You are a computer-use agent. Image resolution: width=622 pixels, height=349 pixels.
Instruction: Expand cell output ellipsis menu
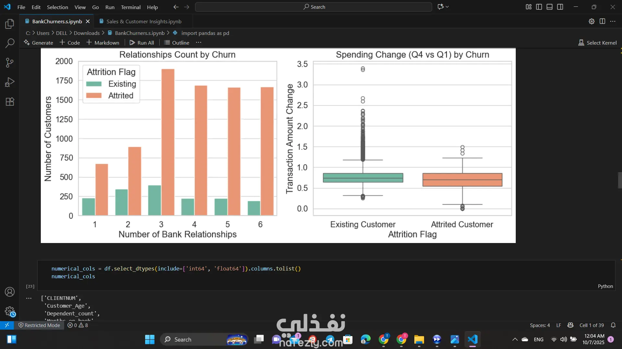pos(29,298)
